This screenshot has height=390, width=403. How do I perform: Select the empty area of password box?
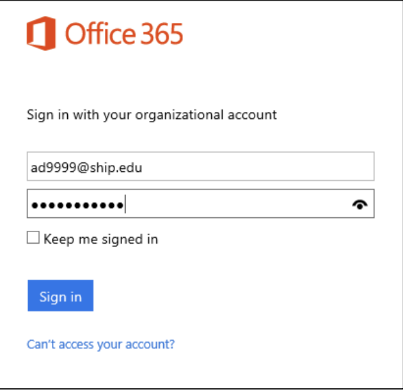click(x=237, y=203)
